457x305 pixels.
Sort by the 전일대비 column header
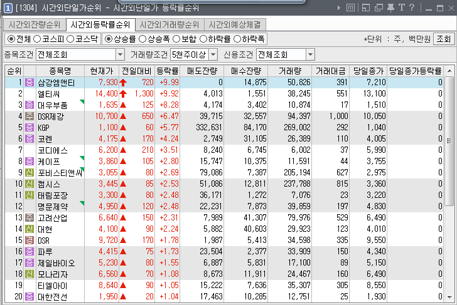coord(137,71)
